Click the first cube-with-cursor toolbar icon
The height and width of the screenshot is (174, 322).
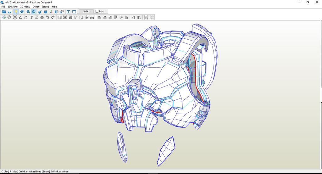click(x=28, y=12)
